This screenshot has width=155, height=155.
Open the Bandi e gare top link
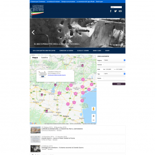[x=99, y=2]
